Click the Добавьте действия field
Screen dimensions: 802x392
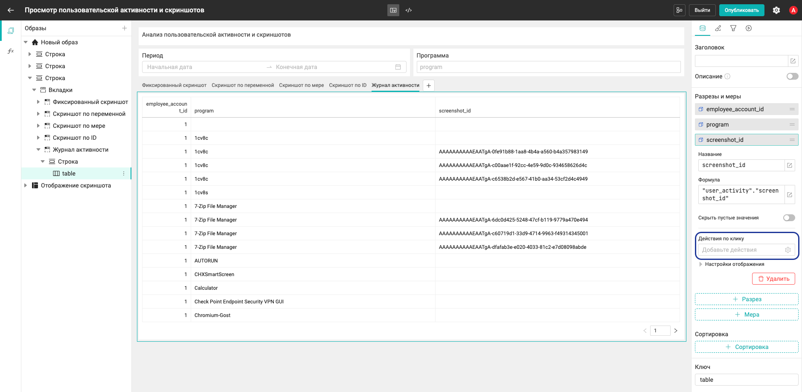[747, 250]
